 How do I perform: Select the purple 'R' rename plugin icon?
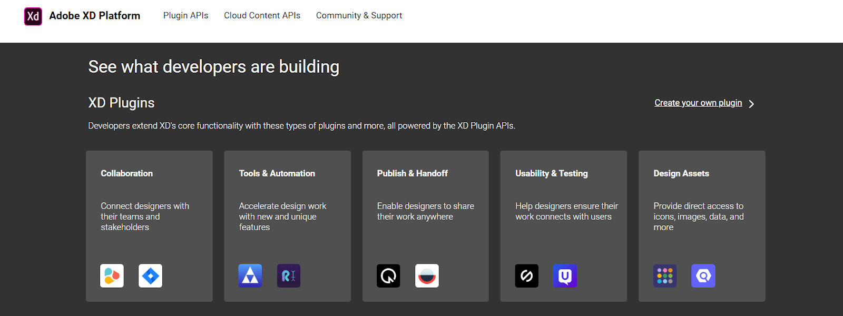pos(289,276)
